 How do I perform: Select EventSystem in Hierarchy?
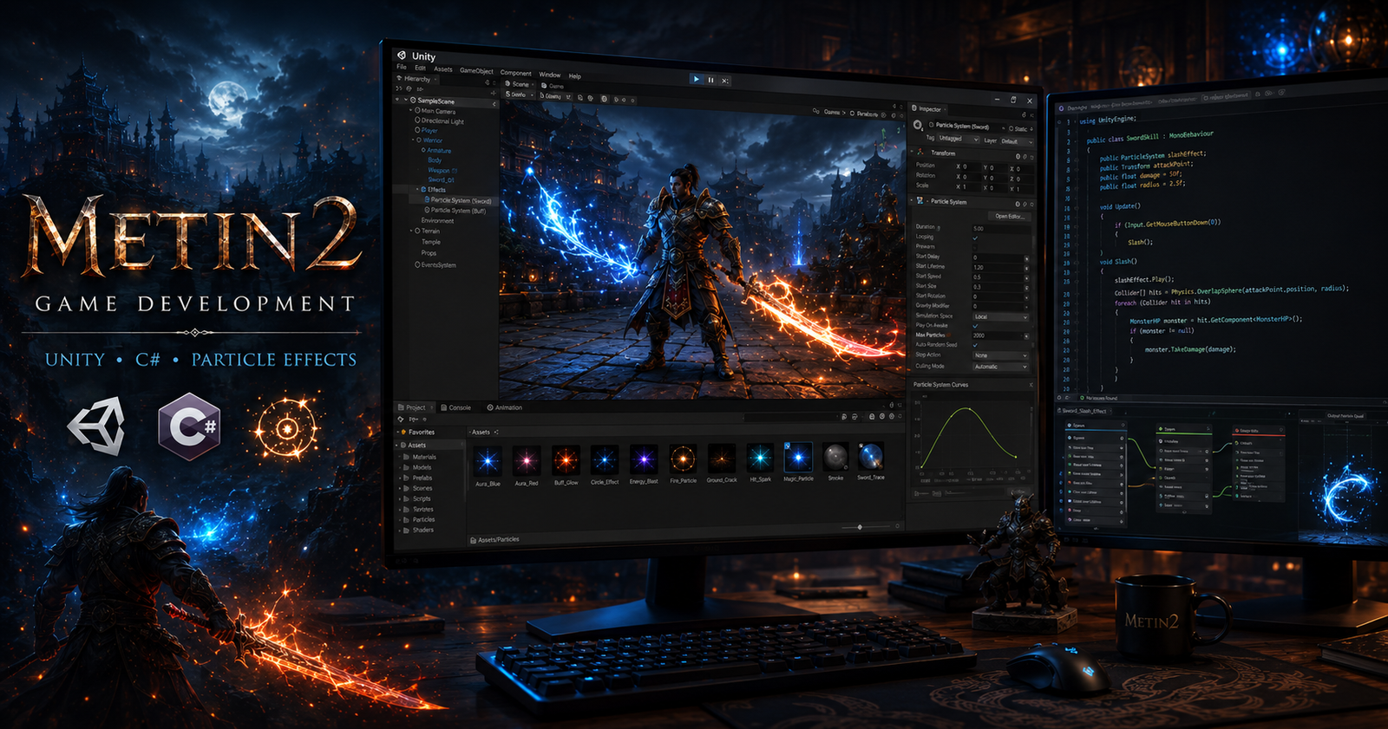click(435, 265)
